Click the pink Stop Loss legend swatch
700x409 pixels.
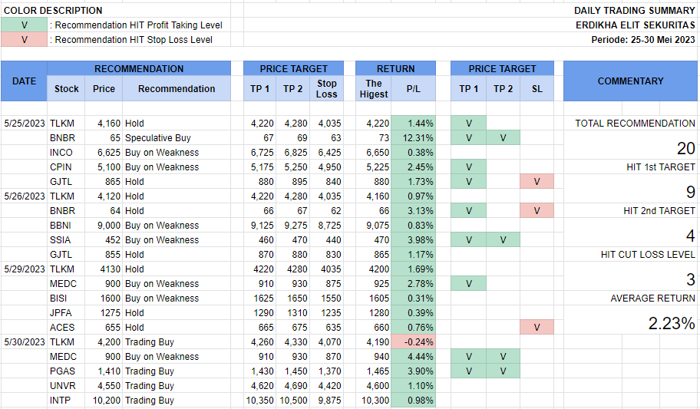click(24, 40)
